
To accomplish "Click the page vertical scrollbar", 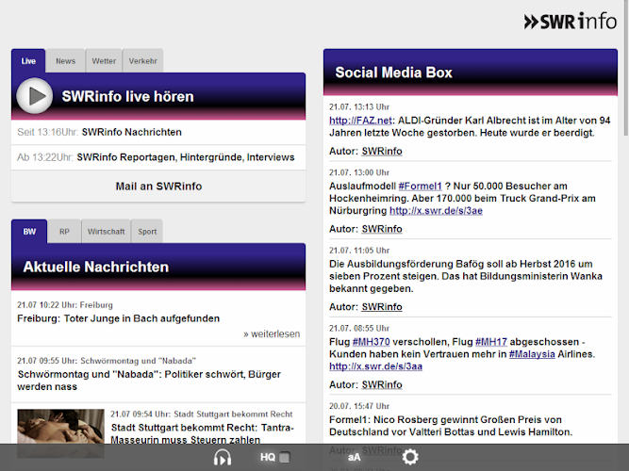I will tap(626, 68).
